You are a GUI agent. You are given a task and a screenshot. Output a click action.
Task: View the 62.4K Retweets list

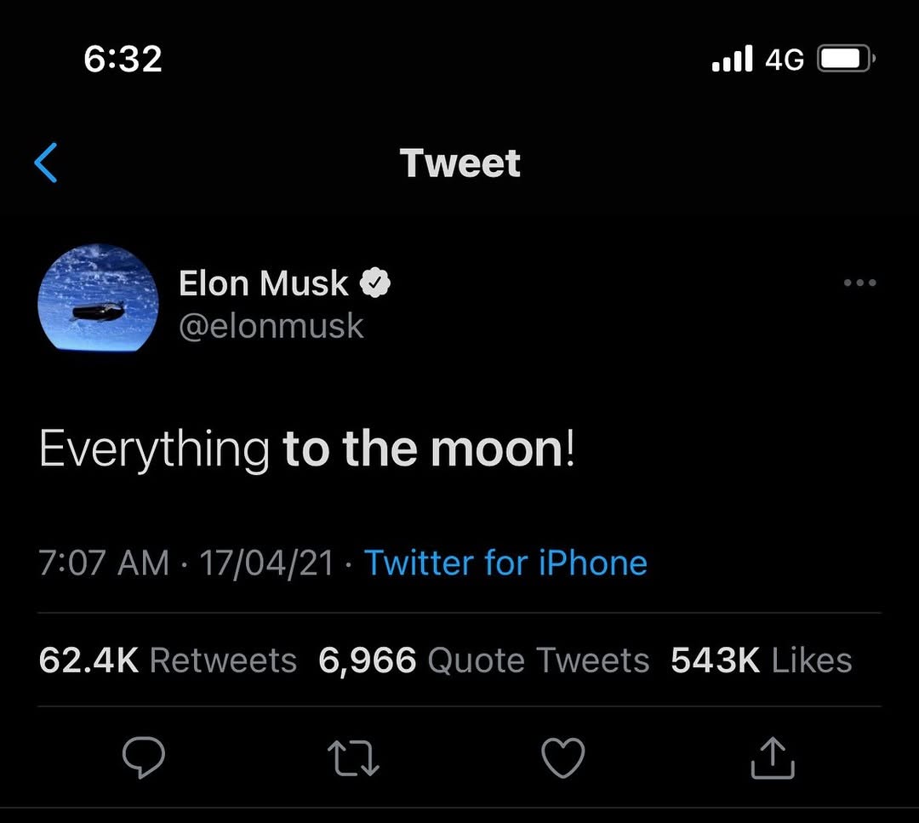[168, 660]
